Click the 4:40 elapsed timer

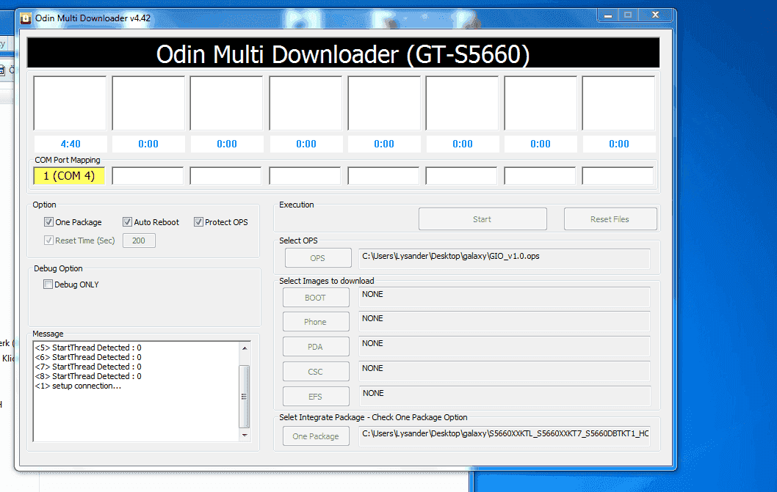[x=71, y=144]
